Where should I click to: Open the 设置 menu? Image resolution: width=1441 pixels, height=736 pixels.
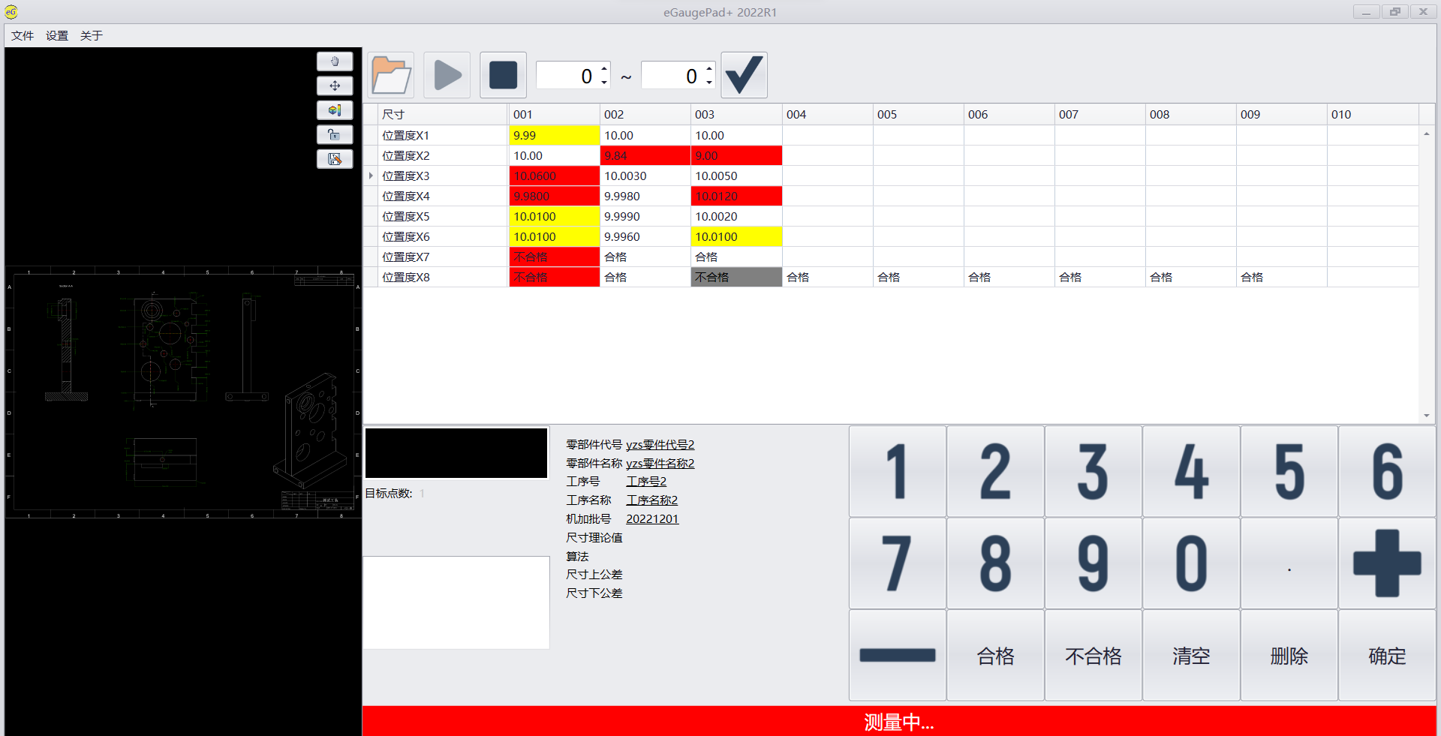click(x=57, y=35)
